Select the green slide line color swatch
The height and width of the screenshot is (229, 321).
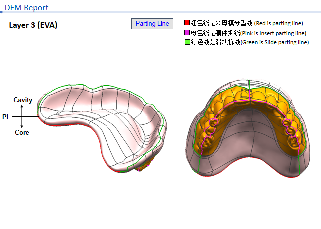187,42
